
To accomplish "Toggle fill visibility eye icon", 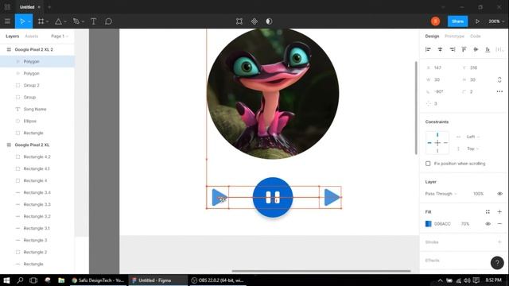I will 488,224.
